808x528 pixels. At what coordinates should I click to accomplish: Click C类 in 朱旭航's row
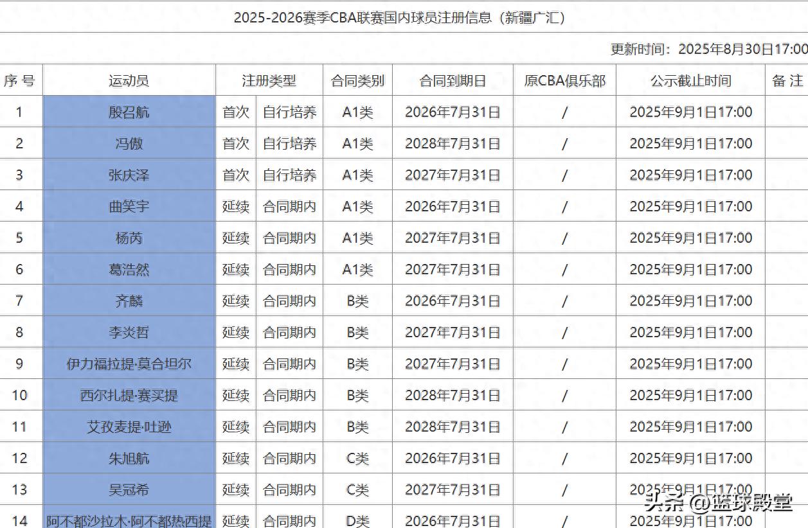click(x=357, y=459)
